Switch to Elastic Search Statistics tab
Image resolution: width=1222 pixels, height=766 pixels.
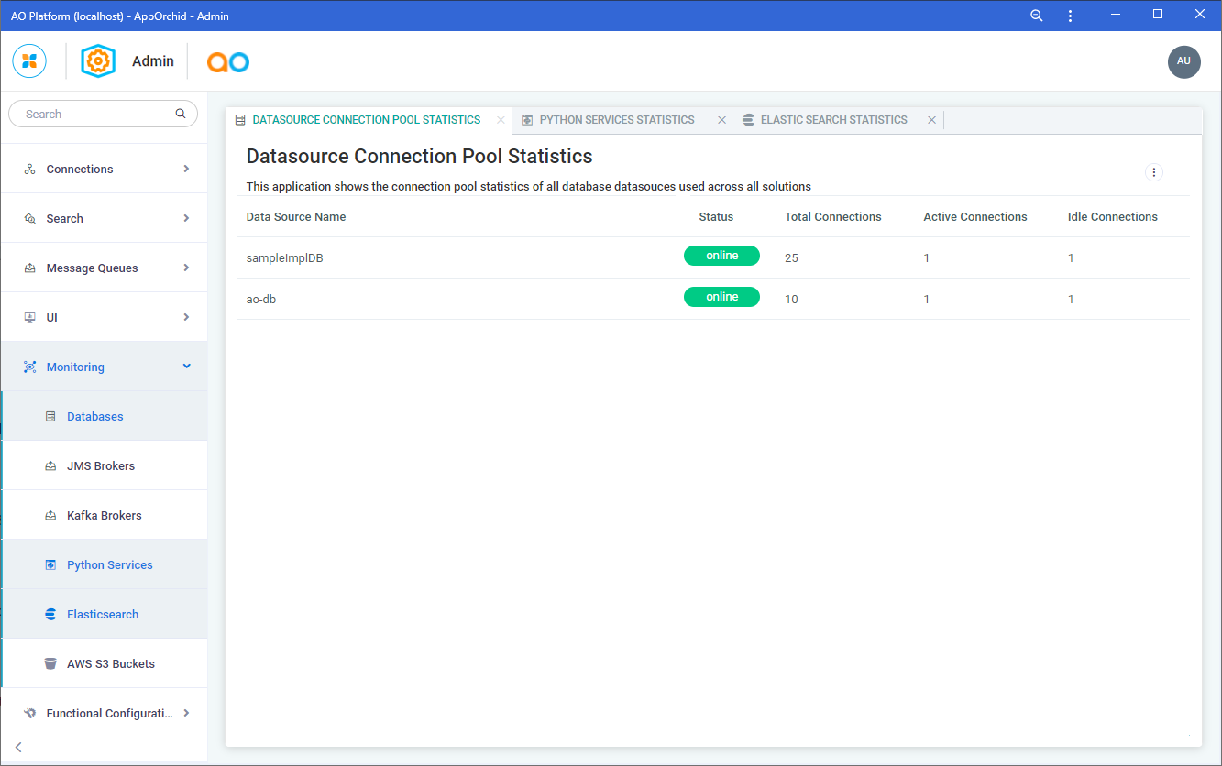coord(833,120)
